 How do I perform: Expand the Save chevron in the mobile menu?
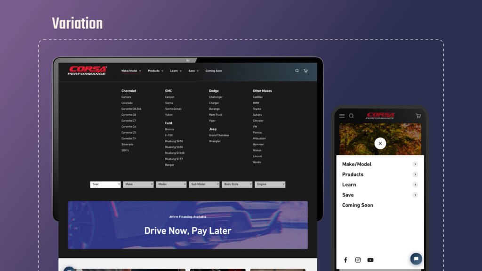coord(415,195)
